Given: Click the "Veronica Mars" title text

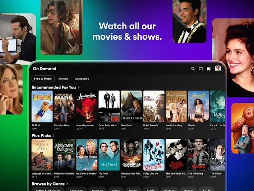Looking at the screenshot, I should pyautogui.click(x=62, y=125).
